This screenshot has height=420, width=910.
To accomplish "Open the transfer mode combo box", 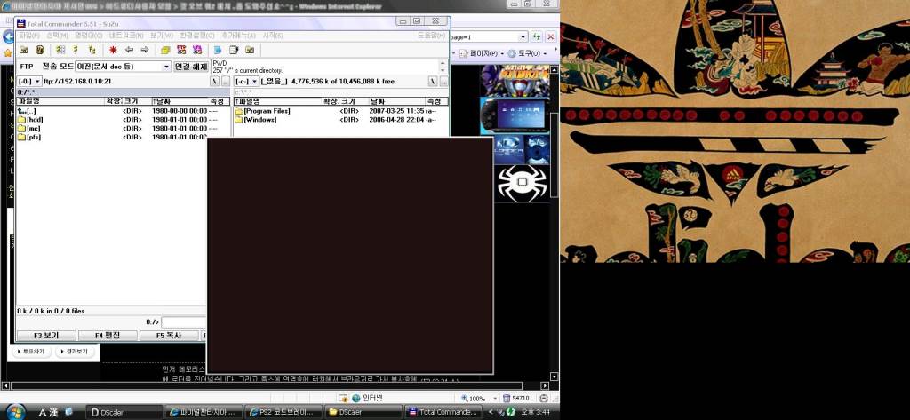I will click(123, 66).
